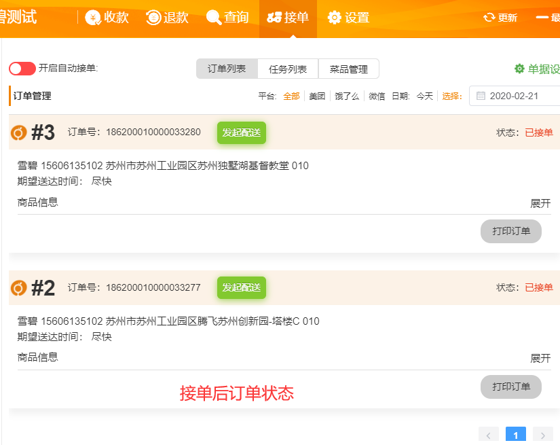Click 打印订单 for order #2
The image size is (560, 445).
[511, 387]
